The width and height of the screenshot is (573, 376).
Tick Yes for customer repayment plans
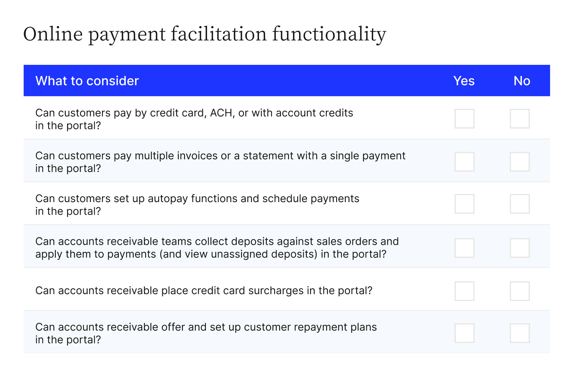(x=465, y=333)
